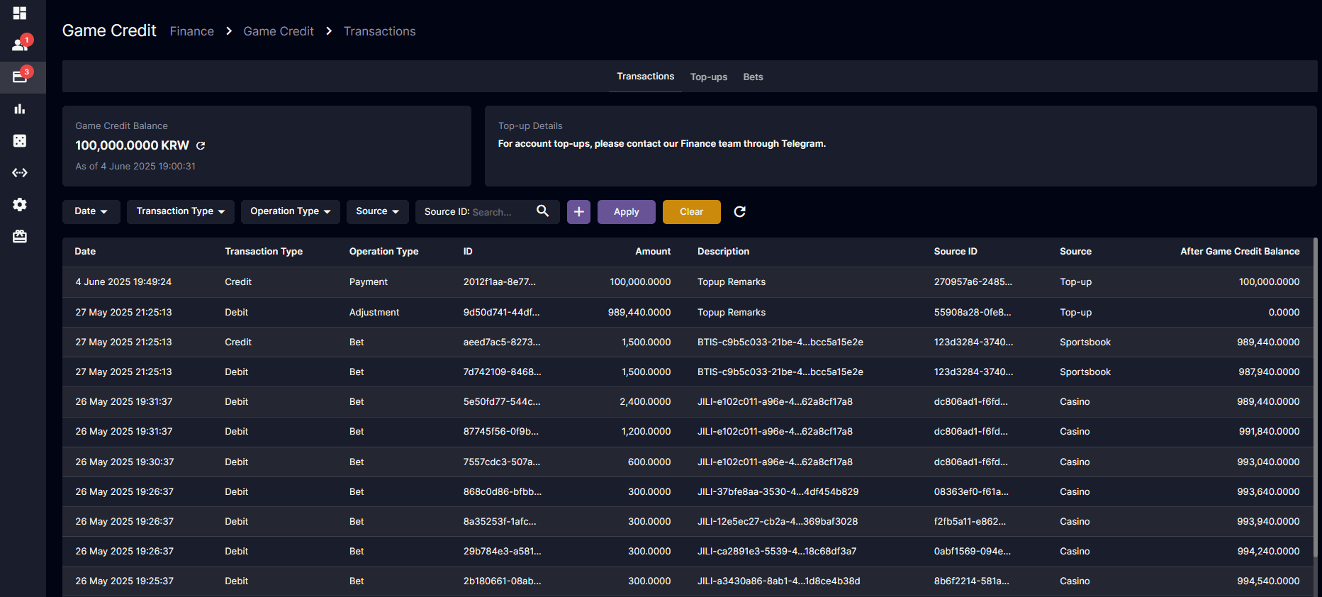
Task: Go to Game Credit breadcrumb link
Action: pyautogui.click(x=279, y=31)
